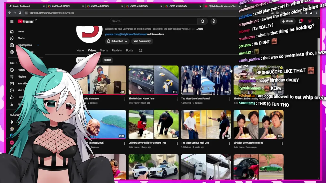The width and height of the screenshot is (326, 183).
Task: Expand channel description with ...more
Action: [200, 29]
